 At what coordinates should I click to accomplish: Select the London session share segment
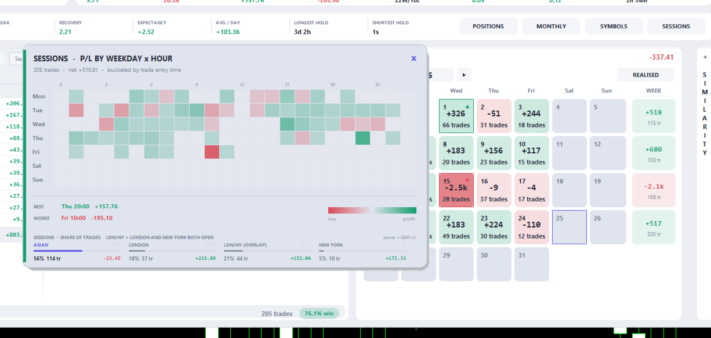click(x=172, y=252)
